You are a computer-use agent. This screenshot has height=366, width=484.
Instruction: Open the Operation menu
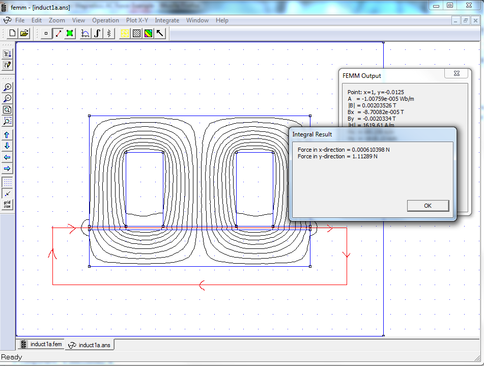(105, 20)
